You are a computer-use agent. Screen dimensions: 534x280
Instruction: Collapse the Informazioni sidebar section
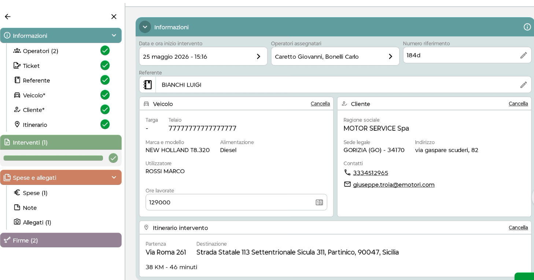point(114,35)
